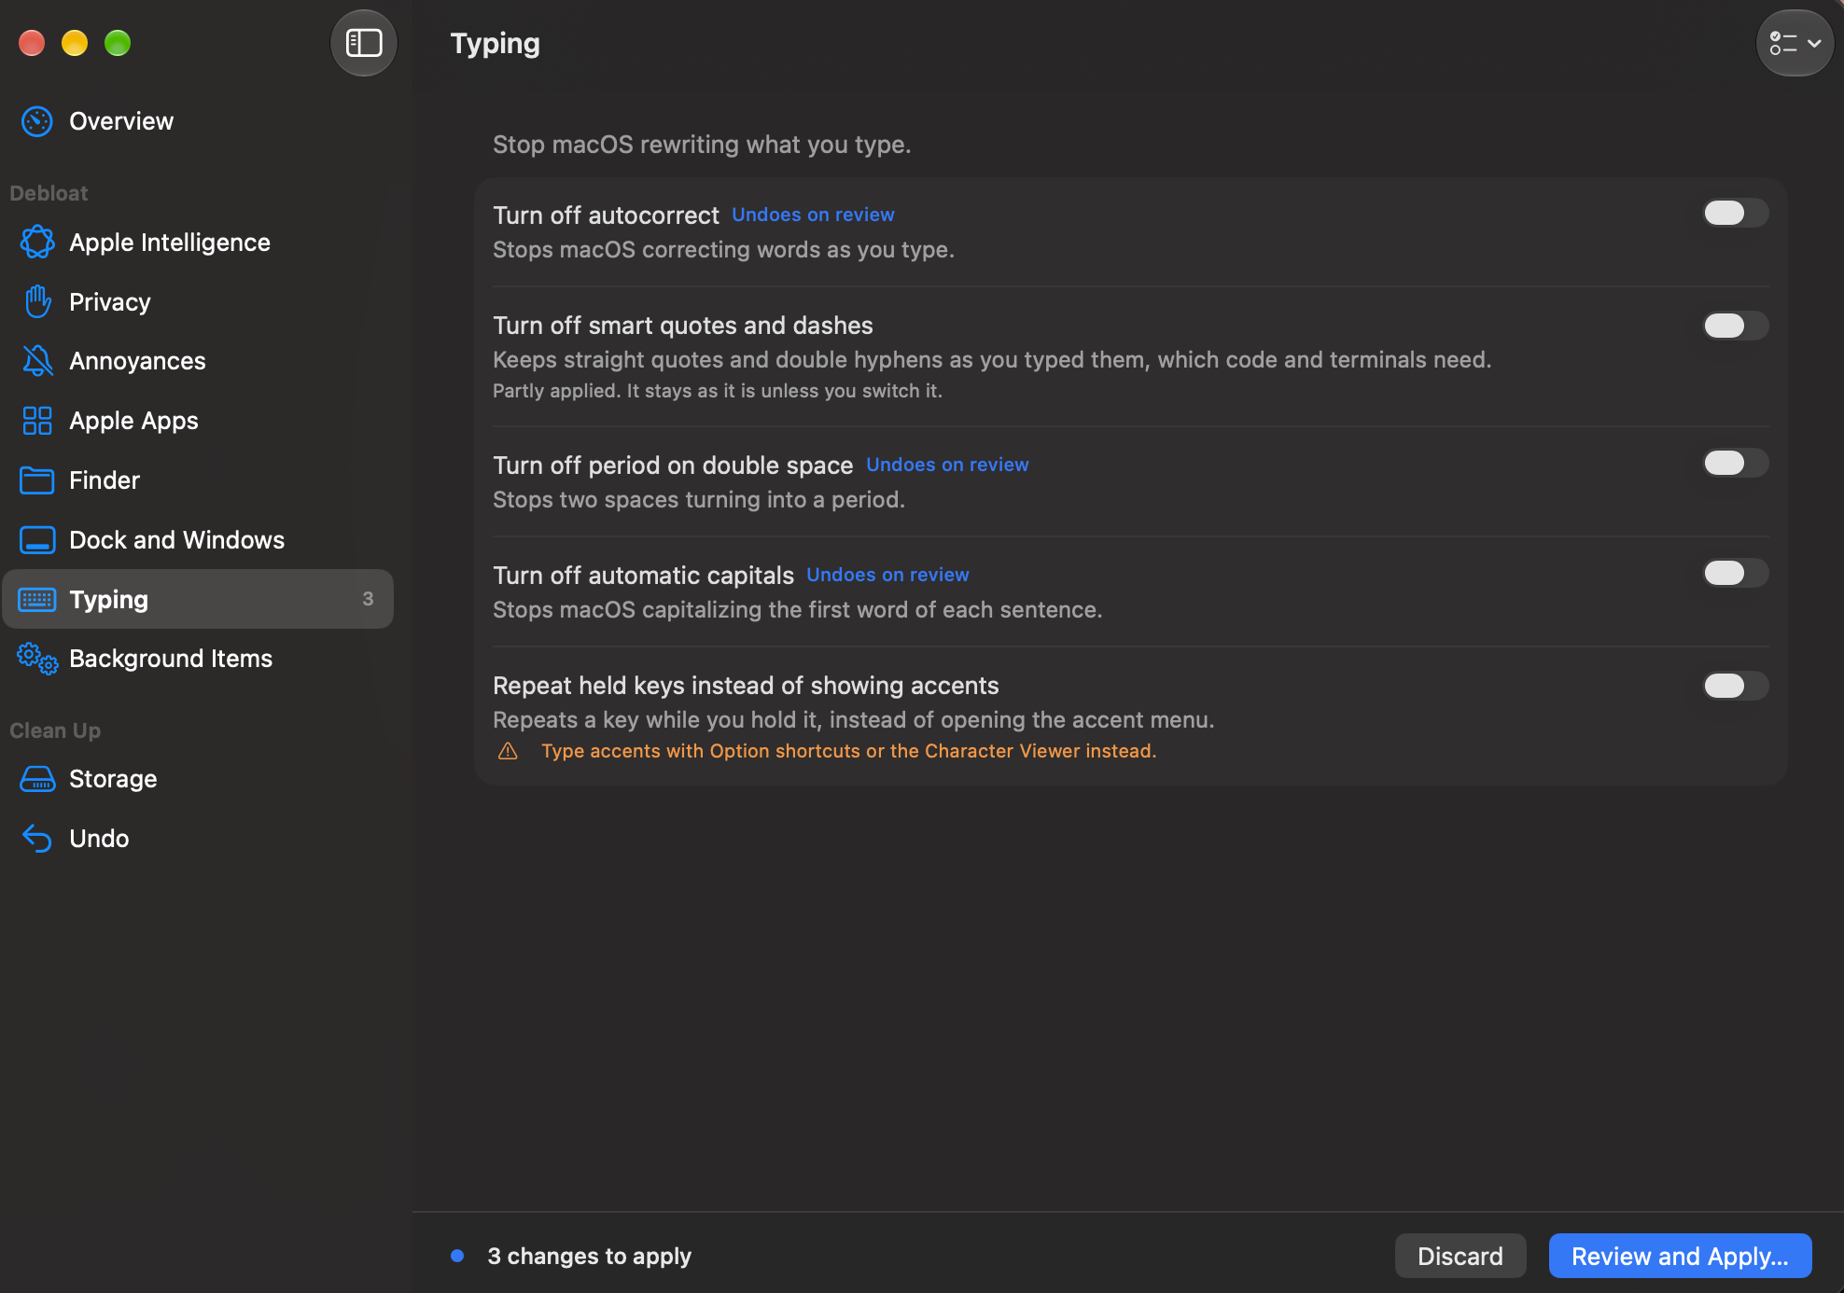This screenshot has height=1293, width=1844.
Task: Click Review and Apply button
Action: (1680, 1256)
